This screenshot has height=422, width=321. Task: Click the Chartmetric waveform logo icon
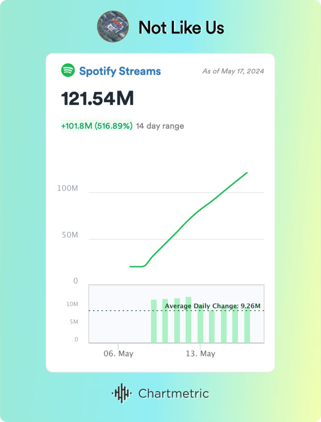pos(122,393)
